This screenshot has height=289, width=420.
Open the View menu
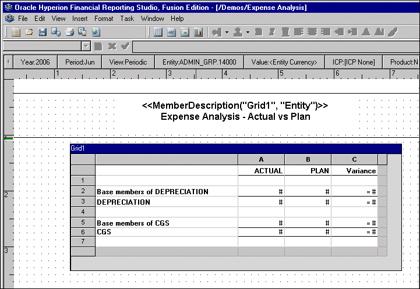(58, 19)
